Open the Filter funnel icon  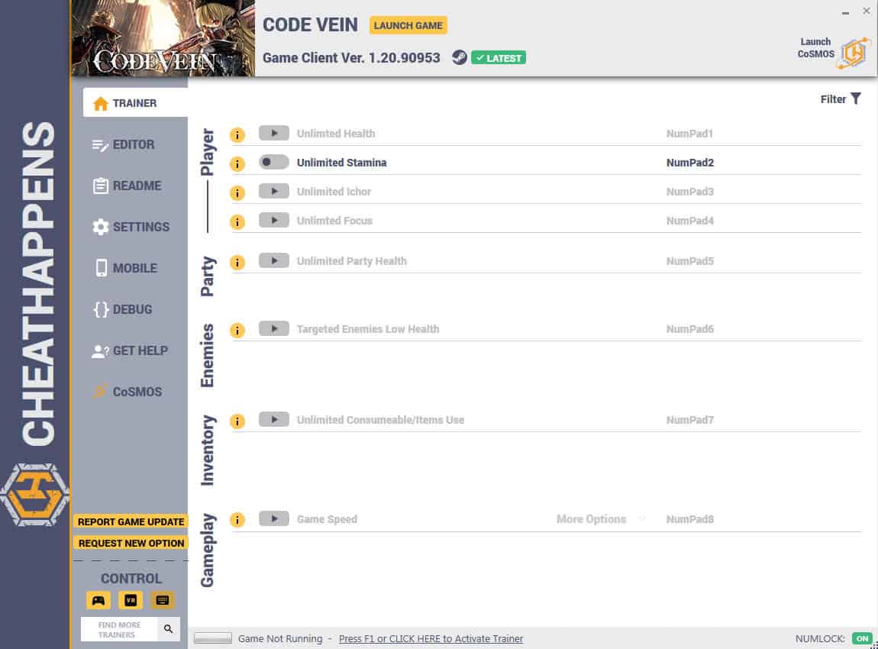pyautogui.click(x=856, y=98)
